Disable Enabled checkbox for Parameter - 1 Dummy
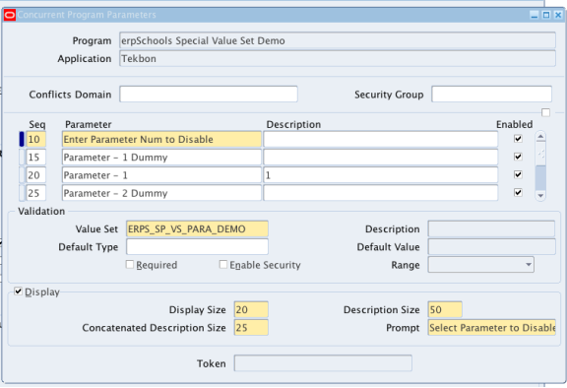 518,157
